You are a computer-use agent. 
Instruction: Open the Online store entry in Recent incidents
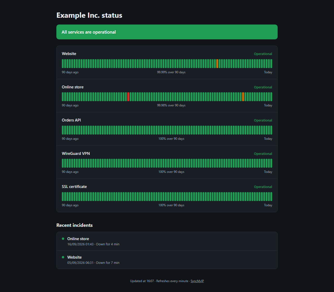pos(167,241)
